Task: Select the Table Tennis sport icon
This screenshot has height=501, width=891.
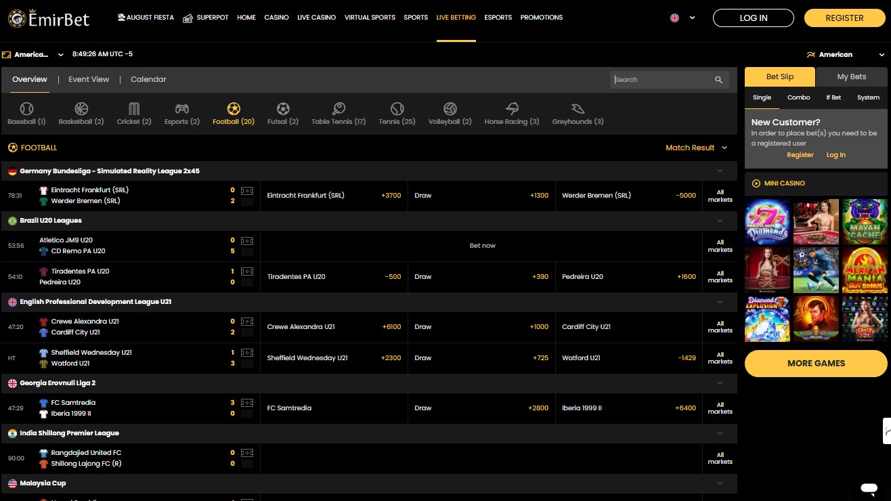Action: click(x=339, y=109)
